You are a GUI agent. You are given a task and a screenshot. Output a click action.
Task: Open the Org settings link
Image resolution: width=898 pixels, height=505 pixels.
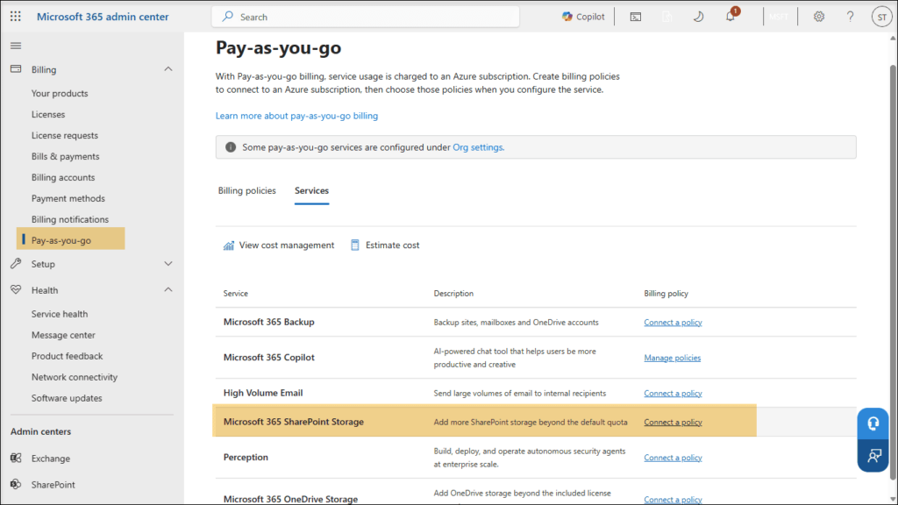[478, 147]
